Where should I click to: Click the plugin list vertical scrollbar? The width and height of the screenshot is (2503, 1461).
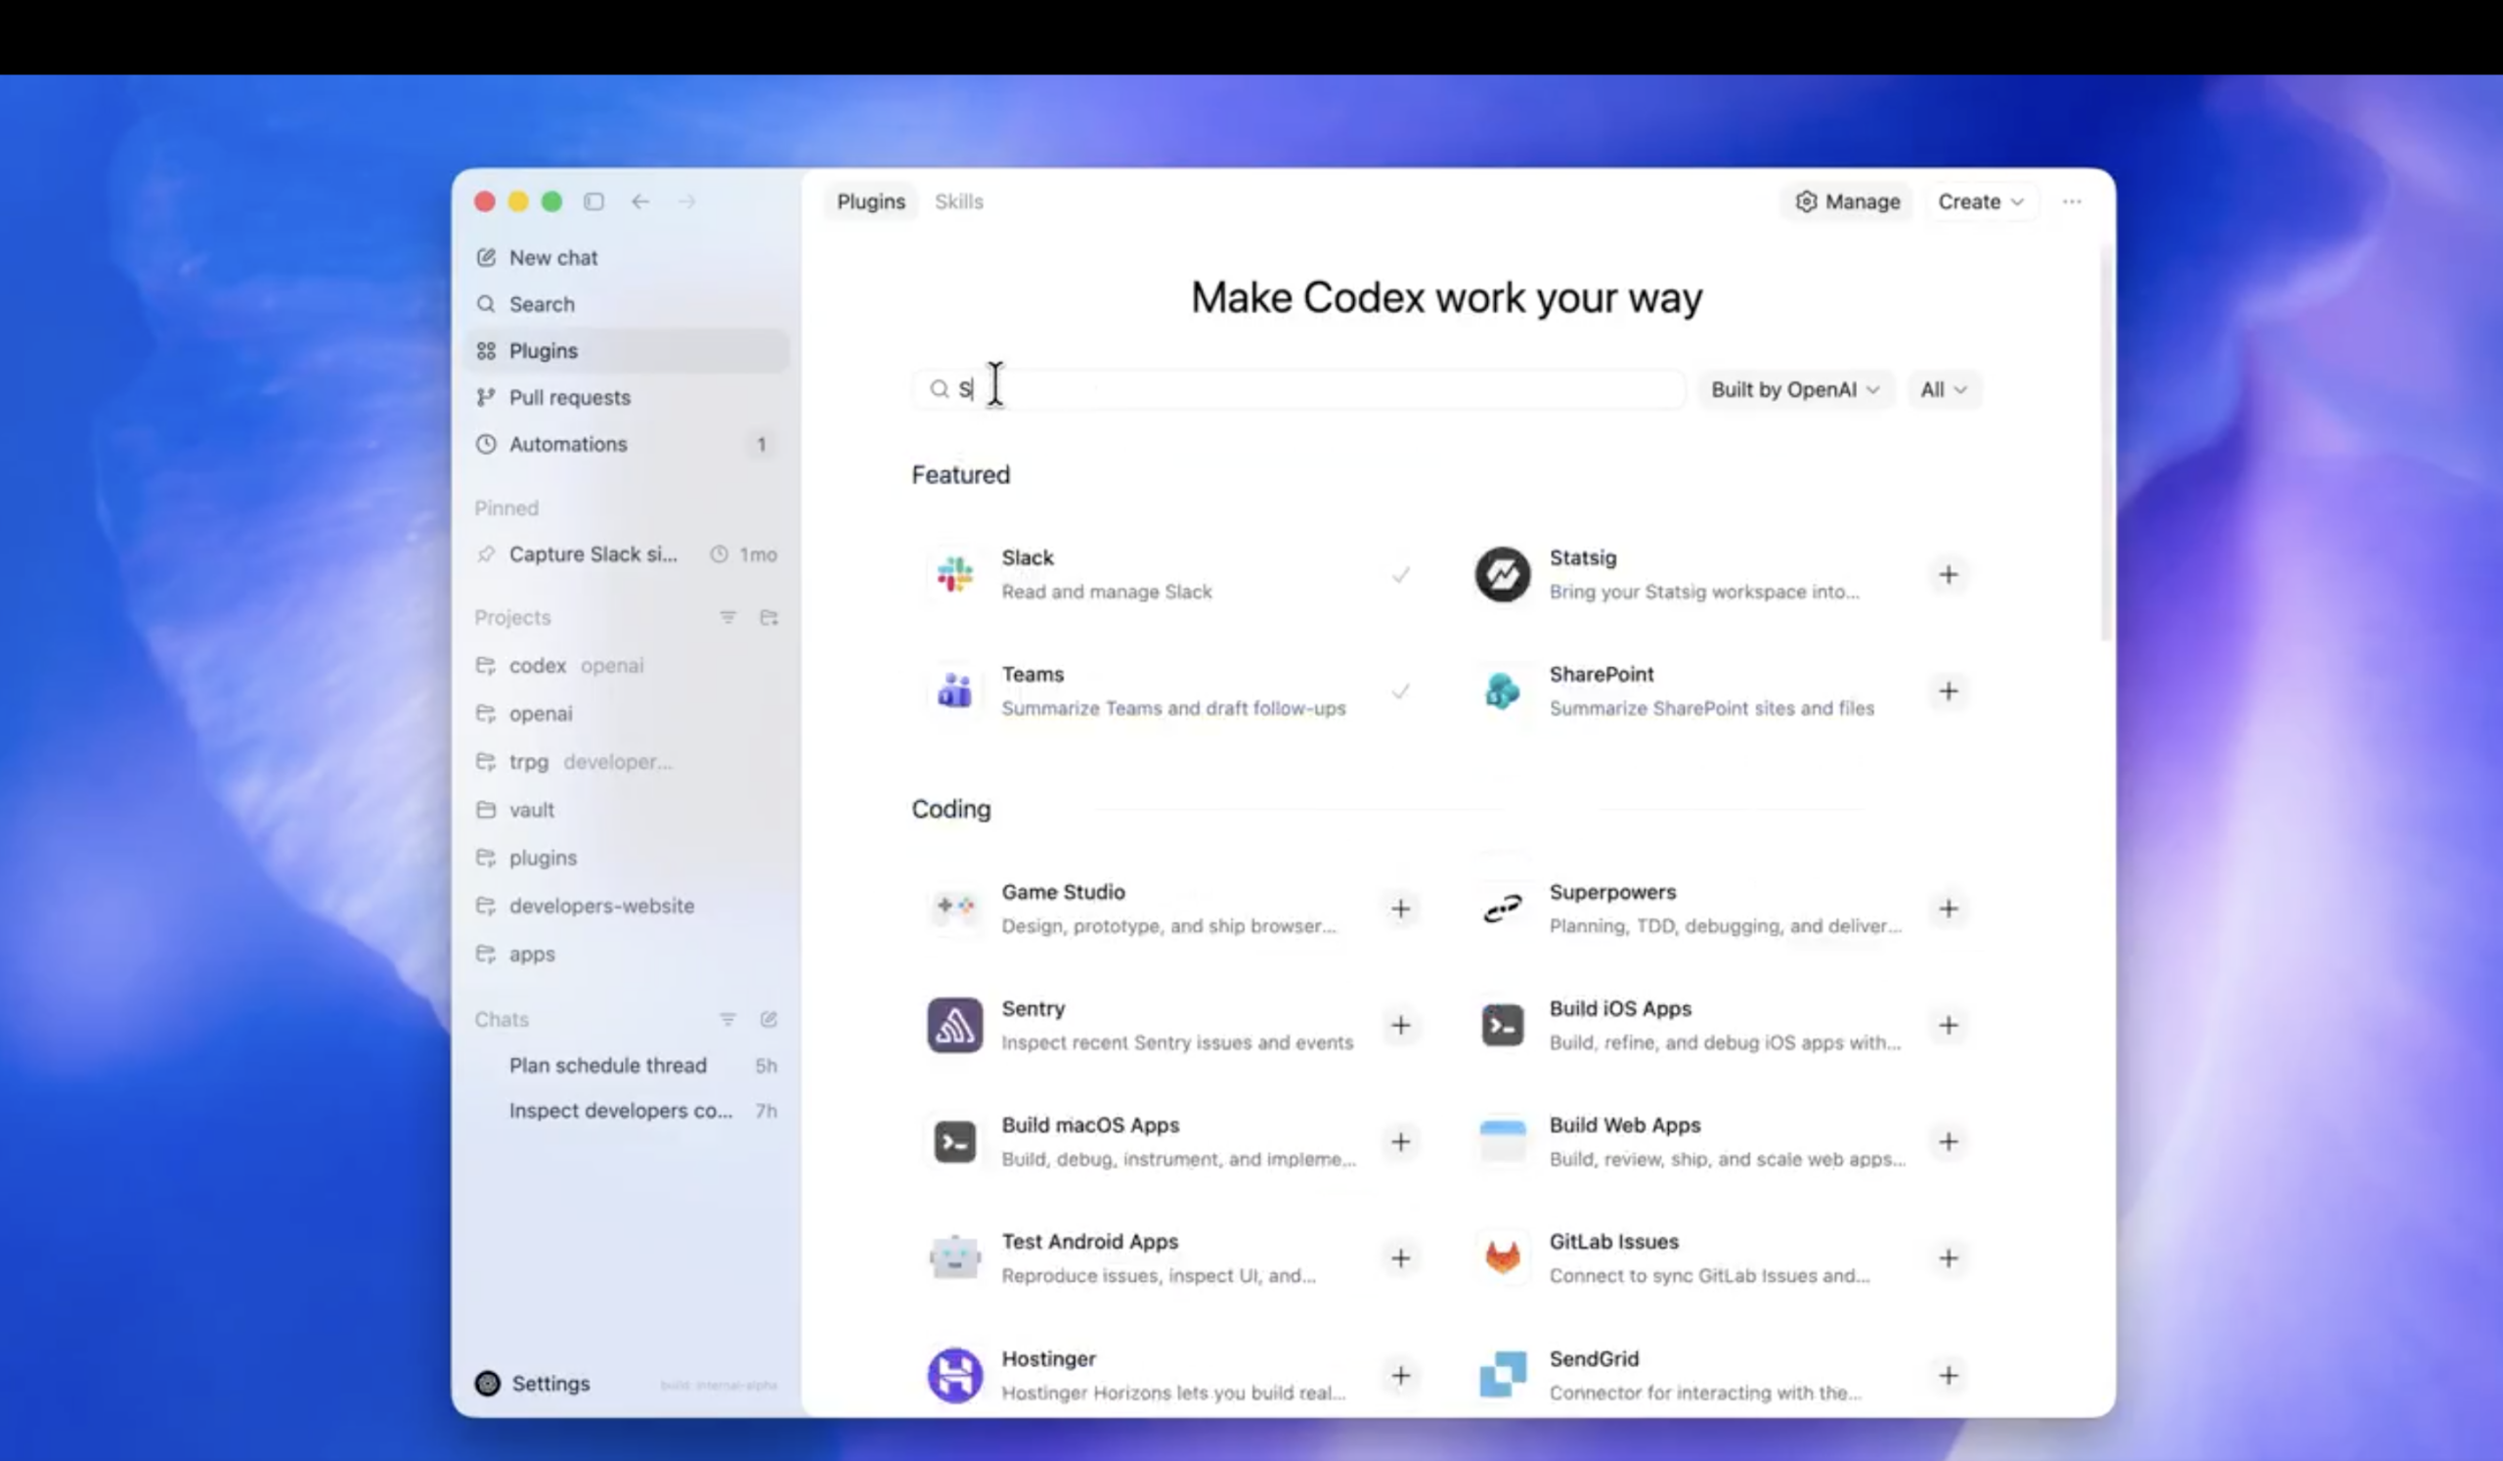[2106, 442]
